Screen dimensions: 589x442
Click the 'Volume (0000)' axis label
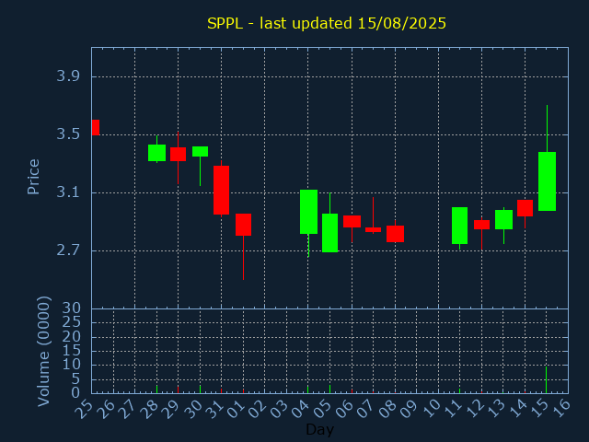point(43,352)
